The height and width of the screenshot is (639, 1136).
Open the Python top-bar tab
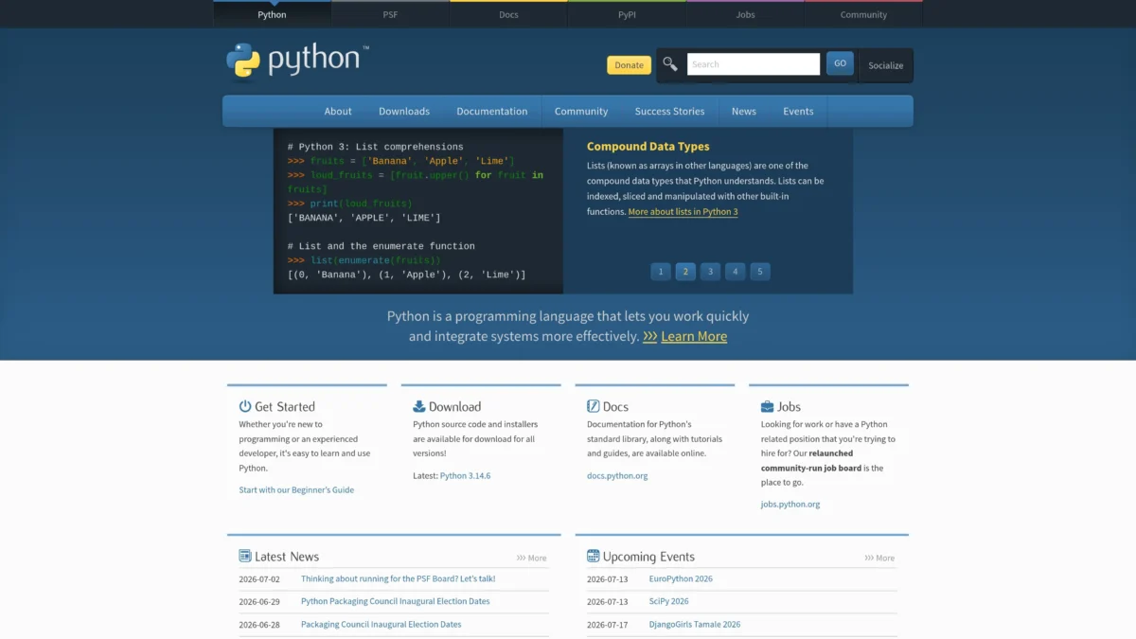coord(272,14)
